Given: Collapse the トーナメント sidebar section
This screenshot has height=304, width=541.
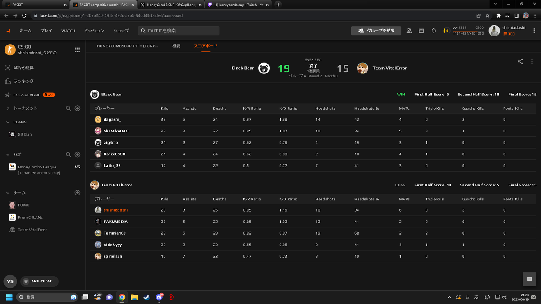Looking at the screenshot, I should [8, 109].
